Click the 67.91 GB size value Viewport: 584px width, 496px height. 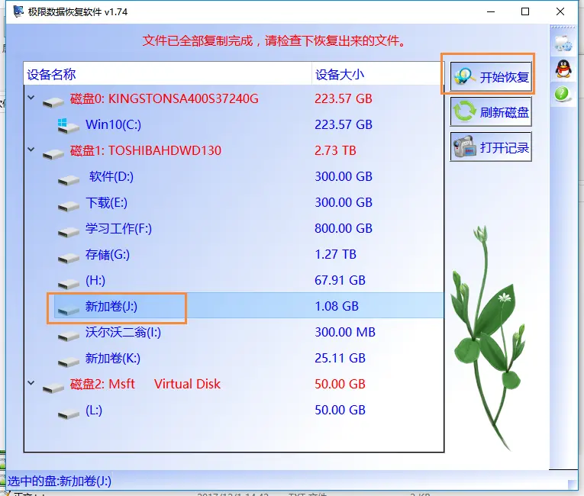coord(340,280)
